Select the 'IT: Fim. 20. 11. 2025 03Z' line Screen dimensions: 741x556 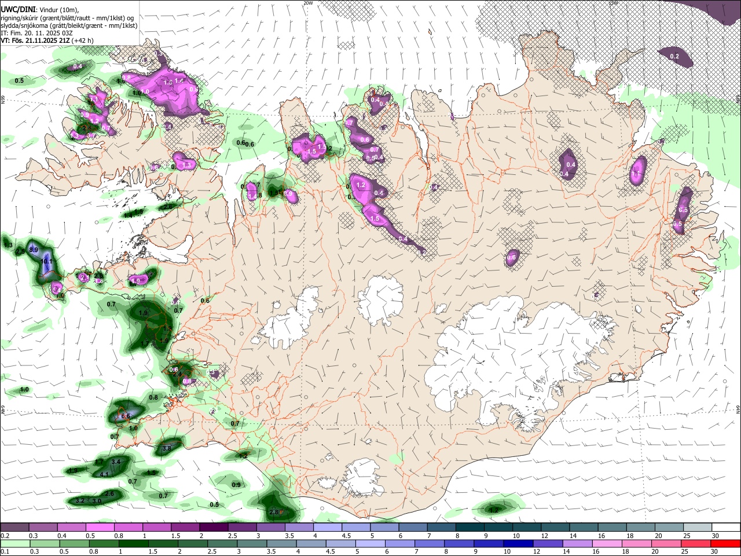pyautogui.click(x=36, y=33)
